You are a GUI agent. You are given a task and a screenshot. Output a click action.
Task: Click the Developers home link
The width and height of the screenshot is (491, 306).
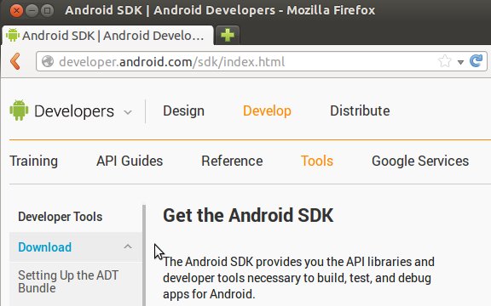(x=74, y=111)
